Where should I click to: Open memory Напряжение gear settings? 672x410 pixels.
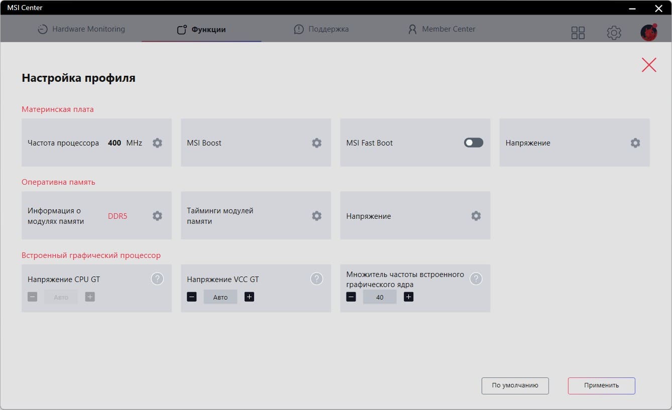476,216
